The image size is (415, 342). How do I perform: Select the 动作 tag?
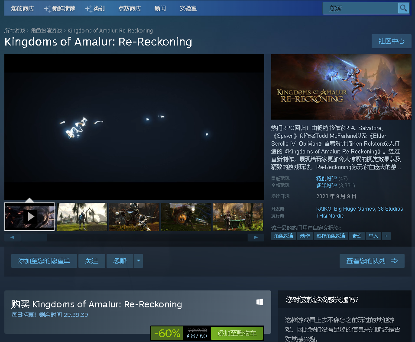tap(305, 236)
